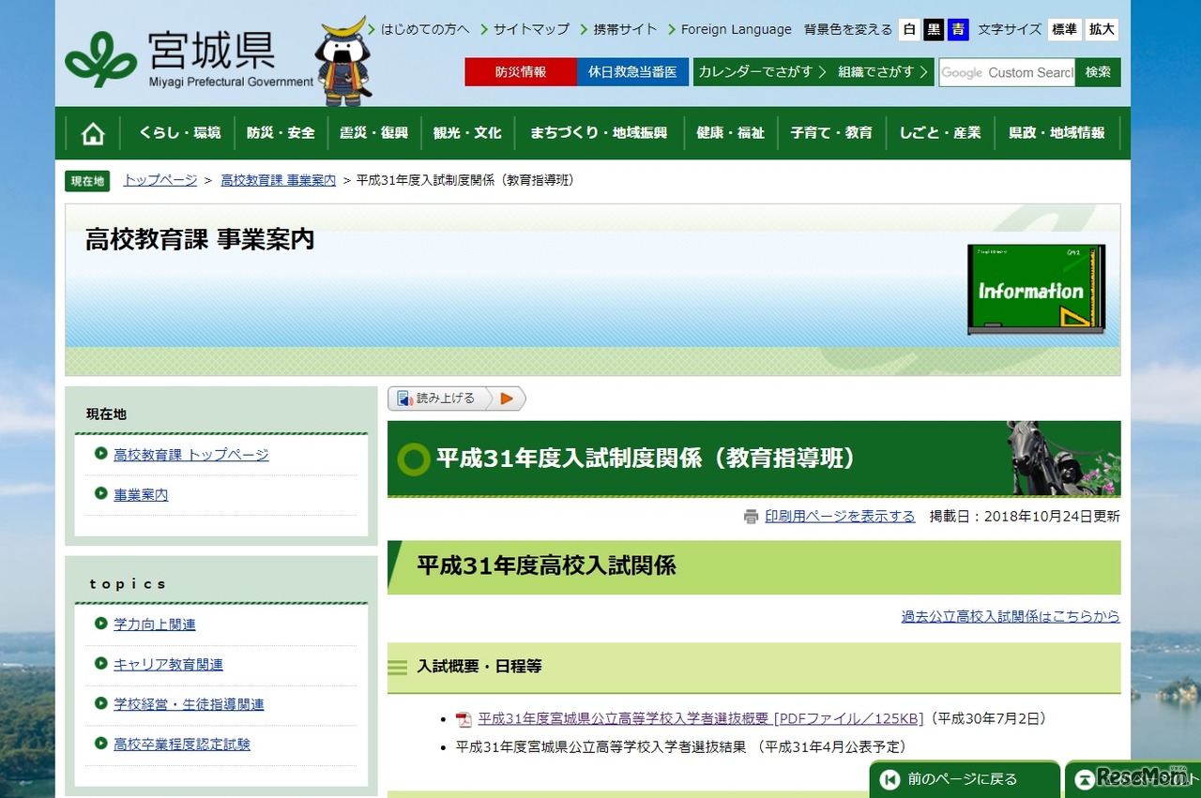
Task: Select black background color 黒
Action: click(933, 30)
